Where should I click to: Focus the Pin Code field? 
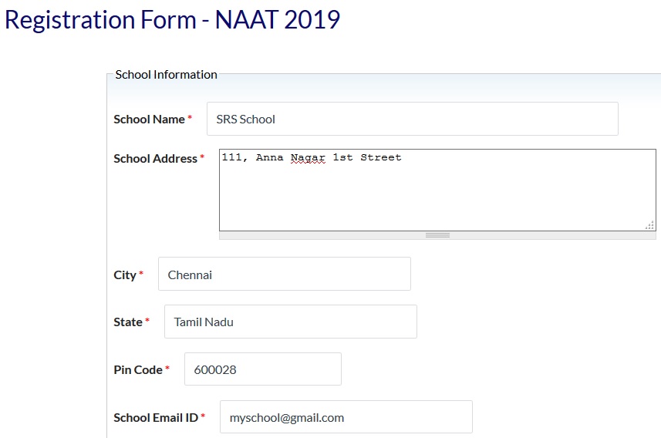pyautogui.click(x=262, y=369)
